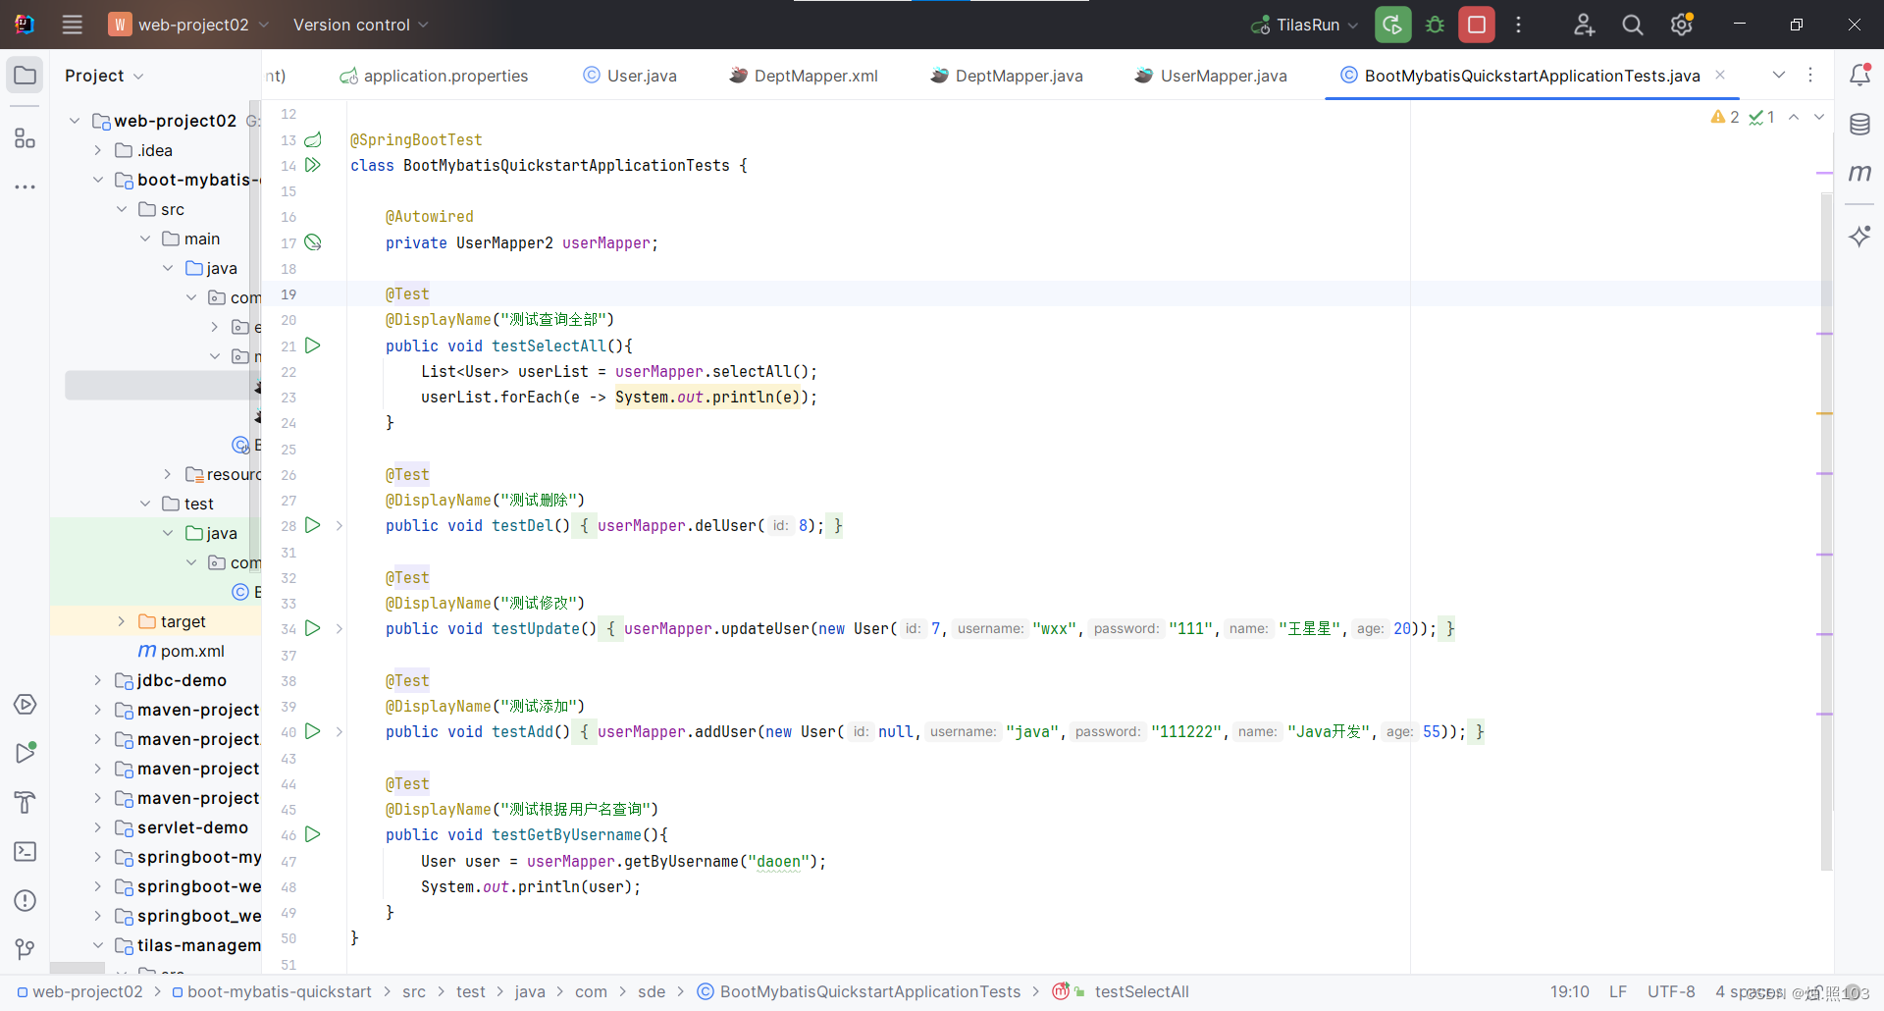Stop the running TilasRun process

click(1476, 25)
